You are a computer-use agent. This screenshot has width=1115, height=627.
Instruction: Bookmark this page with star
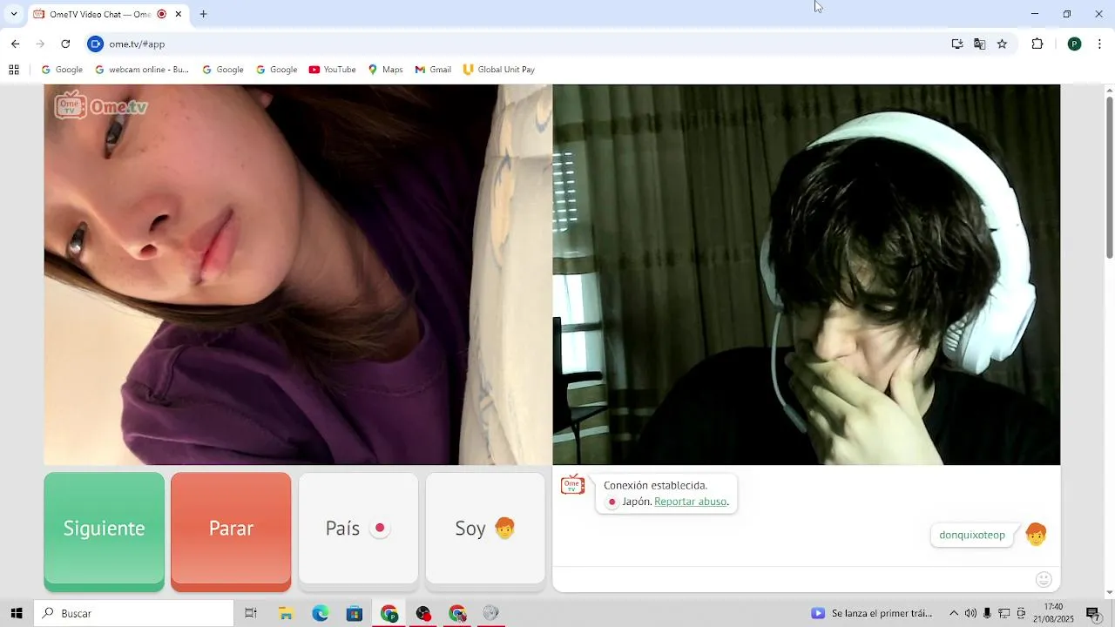[x=1002, y=44]
